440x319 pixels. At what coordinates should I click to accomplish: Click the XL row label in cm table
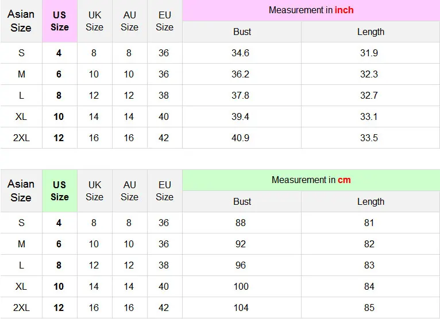(21, 286)
